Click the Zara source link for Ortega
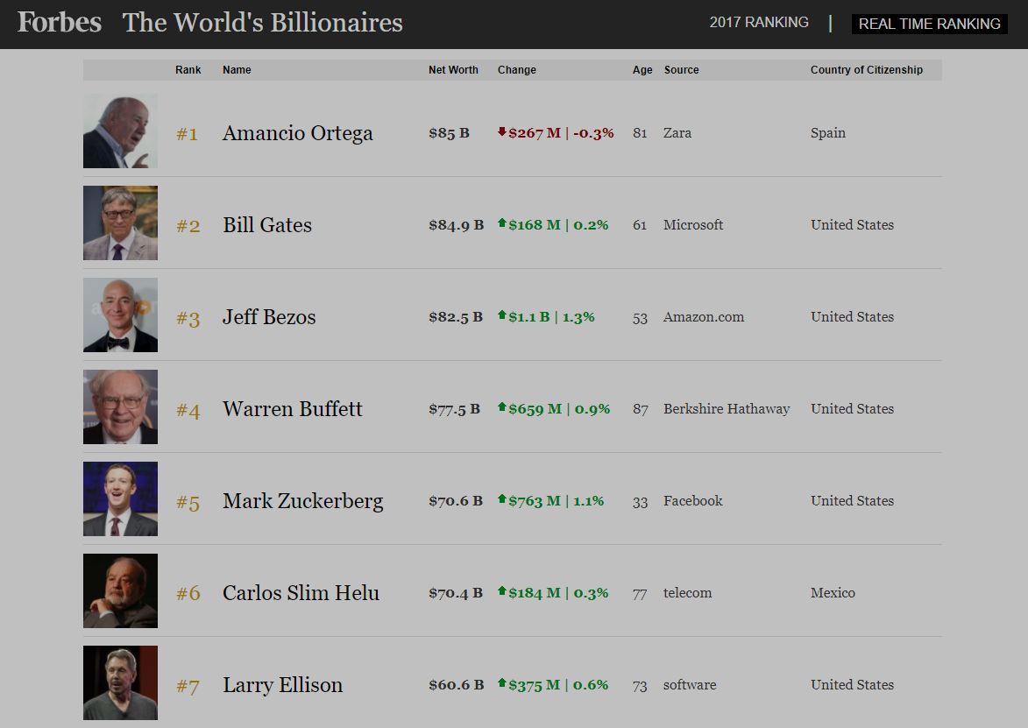The width and height of the screenshot is (1028, 728). point(679,133)
